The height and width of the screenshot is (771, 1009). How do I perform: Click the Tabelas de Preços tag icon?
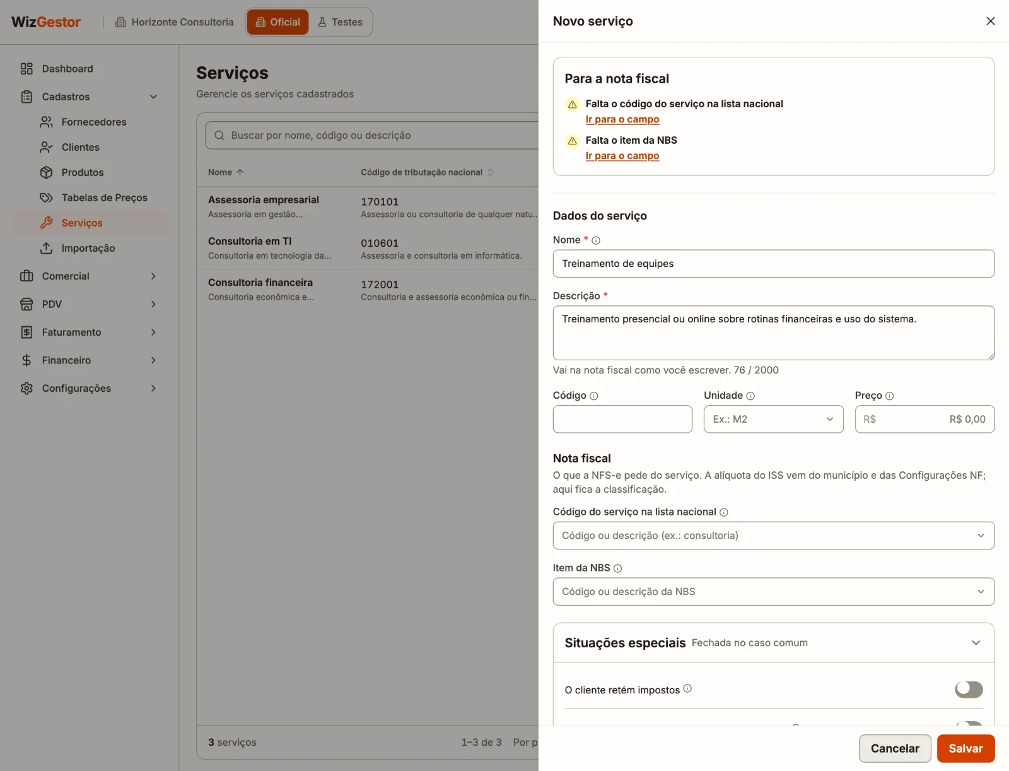click(46, 197)
